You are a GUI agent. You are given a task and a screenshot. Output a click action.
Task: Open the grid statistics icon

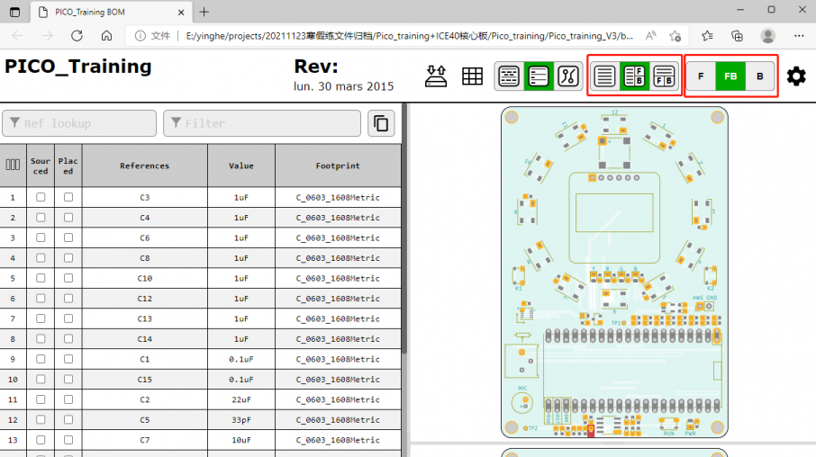472,76
